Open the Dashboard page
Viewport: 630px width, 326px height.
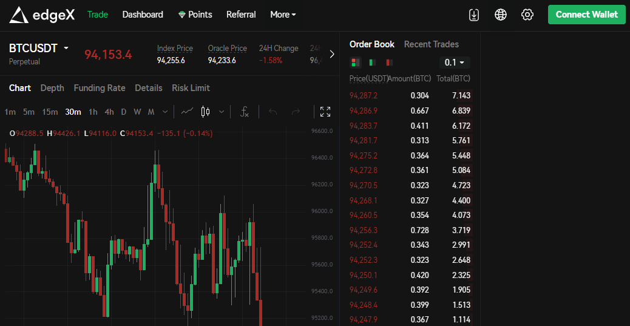(x=143, y=15)
